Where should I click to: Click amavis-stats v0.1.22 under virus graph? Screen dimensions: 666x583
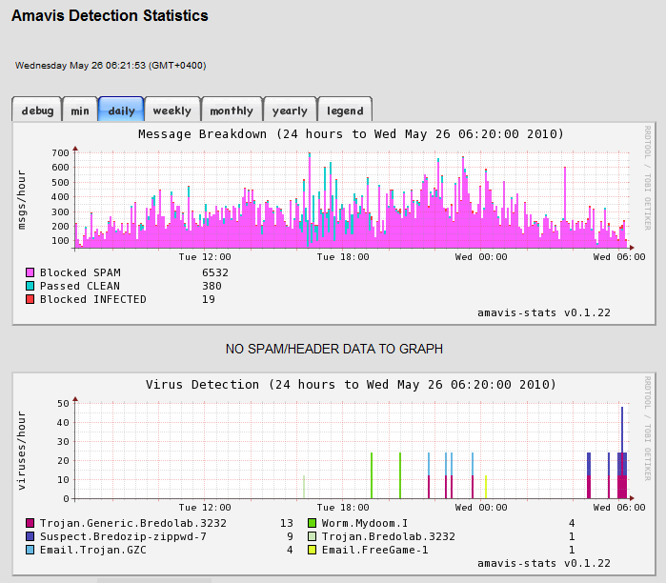544,563
